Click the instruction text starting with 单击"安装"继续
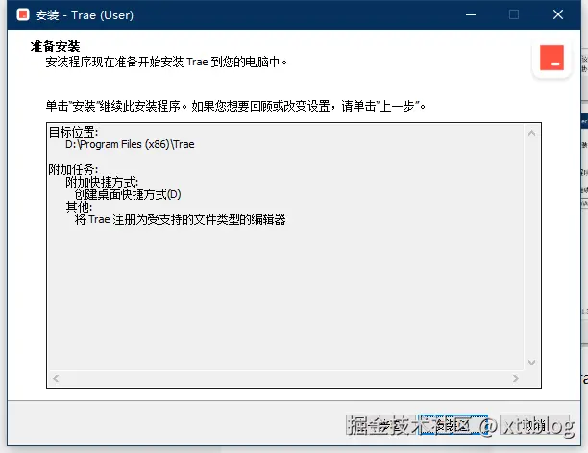 click(x=235, y=106)
